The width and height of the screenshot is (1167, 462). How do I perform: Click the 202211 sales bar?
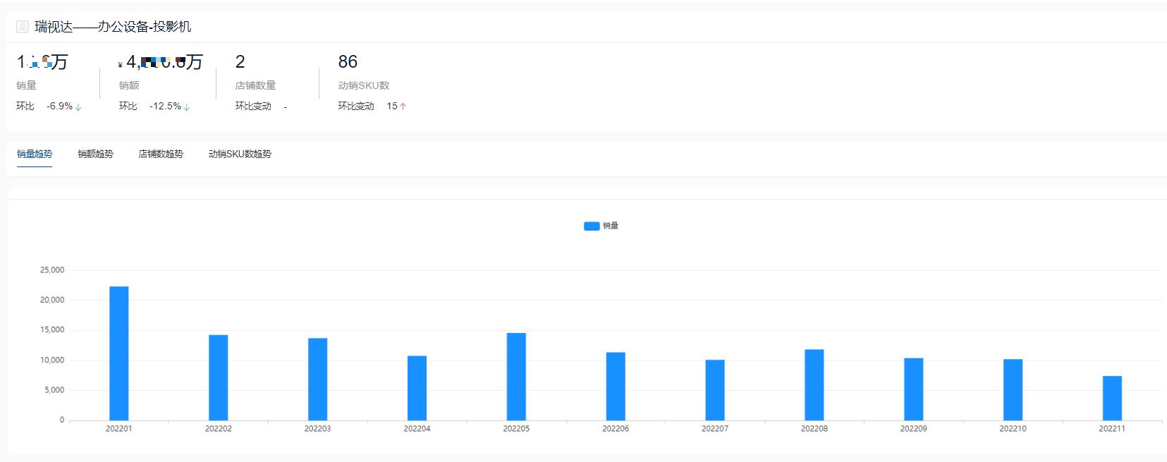coord(1112,399)
